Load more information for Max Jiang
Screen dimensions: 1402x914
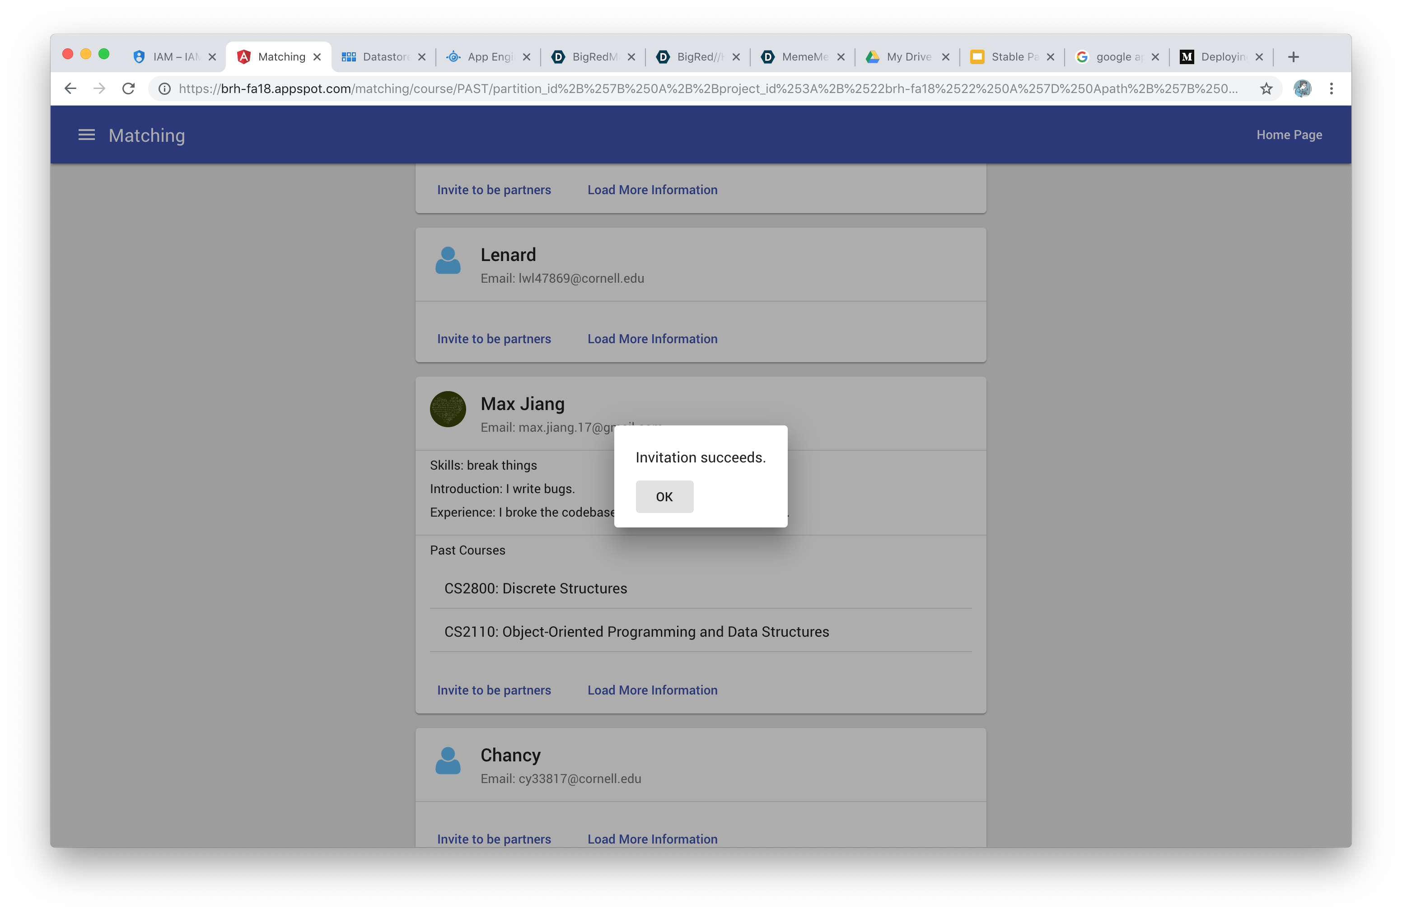[652, 690]
